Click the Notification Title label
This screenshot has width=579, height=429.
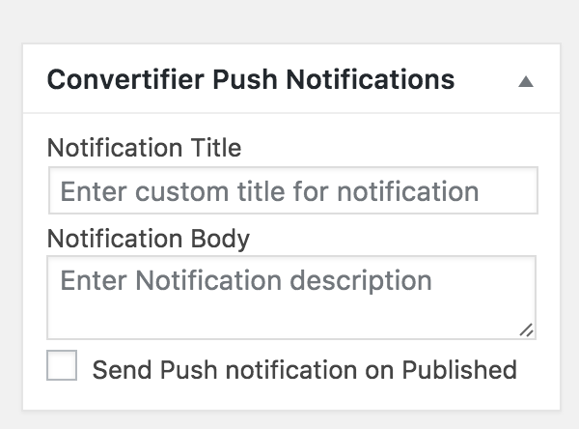point(145,148)
